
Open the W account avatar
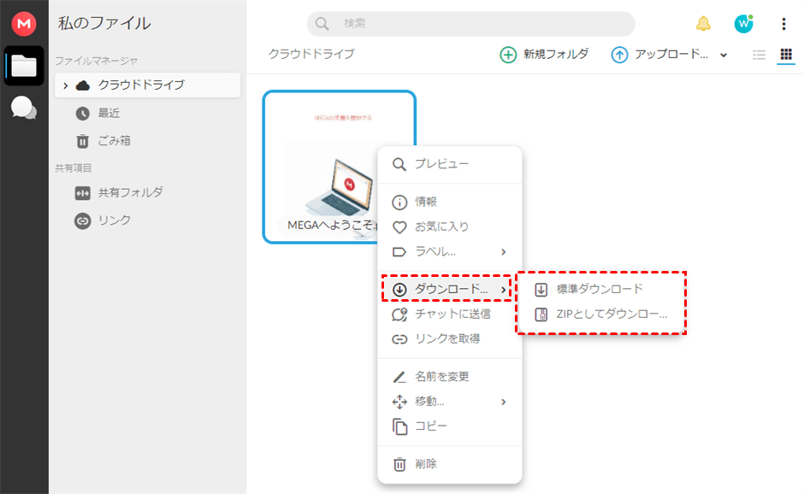point(743,24)
